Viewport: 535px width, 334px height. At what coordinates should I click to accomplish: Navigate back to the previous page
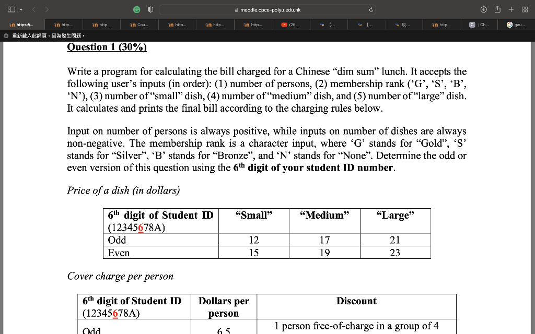(34, 9)
